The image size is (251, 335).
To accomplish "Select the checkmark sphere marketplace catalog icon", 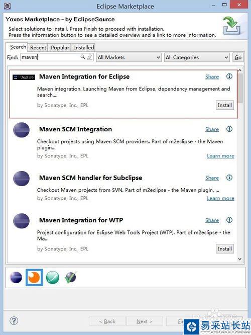I will click(x=70, y=277).
